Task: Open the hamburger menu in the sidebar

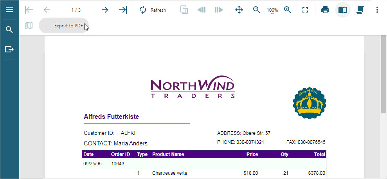Action: point(9,10)
